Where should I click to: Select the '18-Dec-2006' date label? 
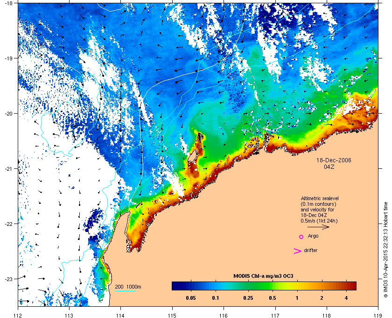point(334,160)
